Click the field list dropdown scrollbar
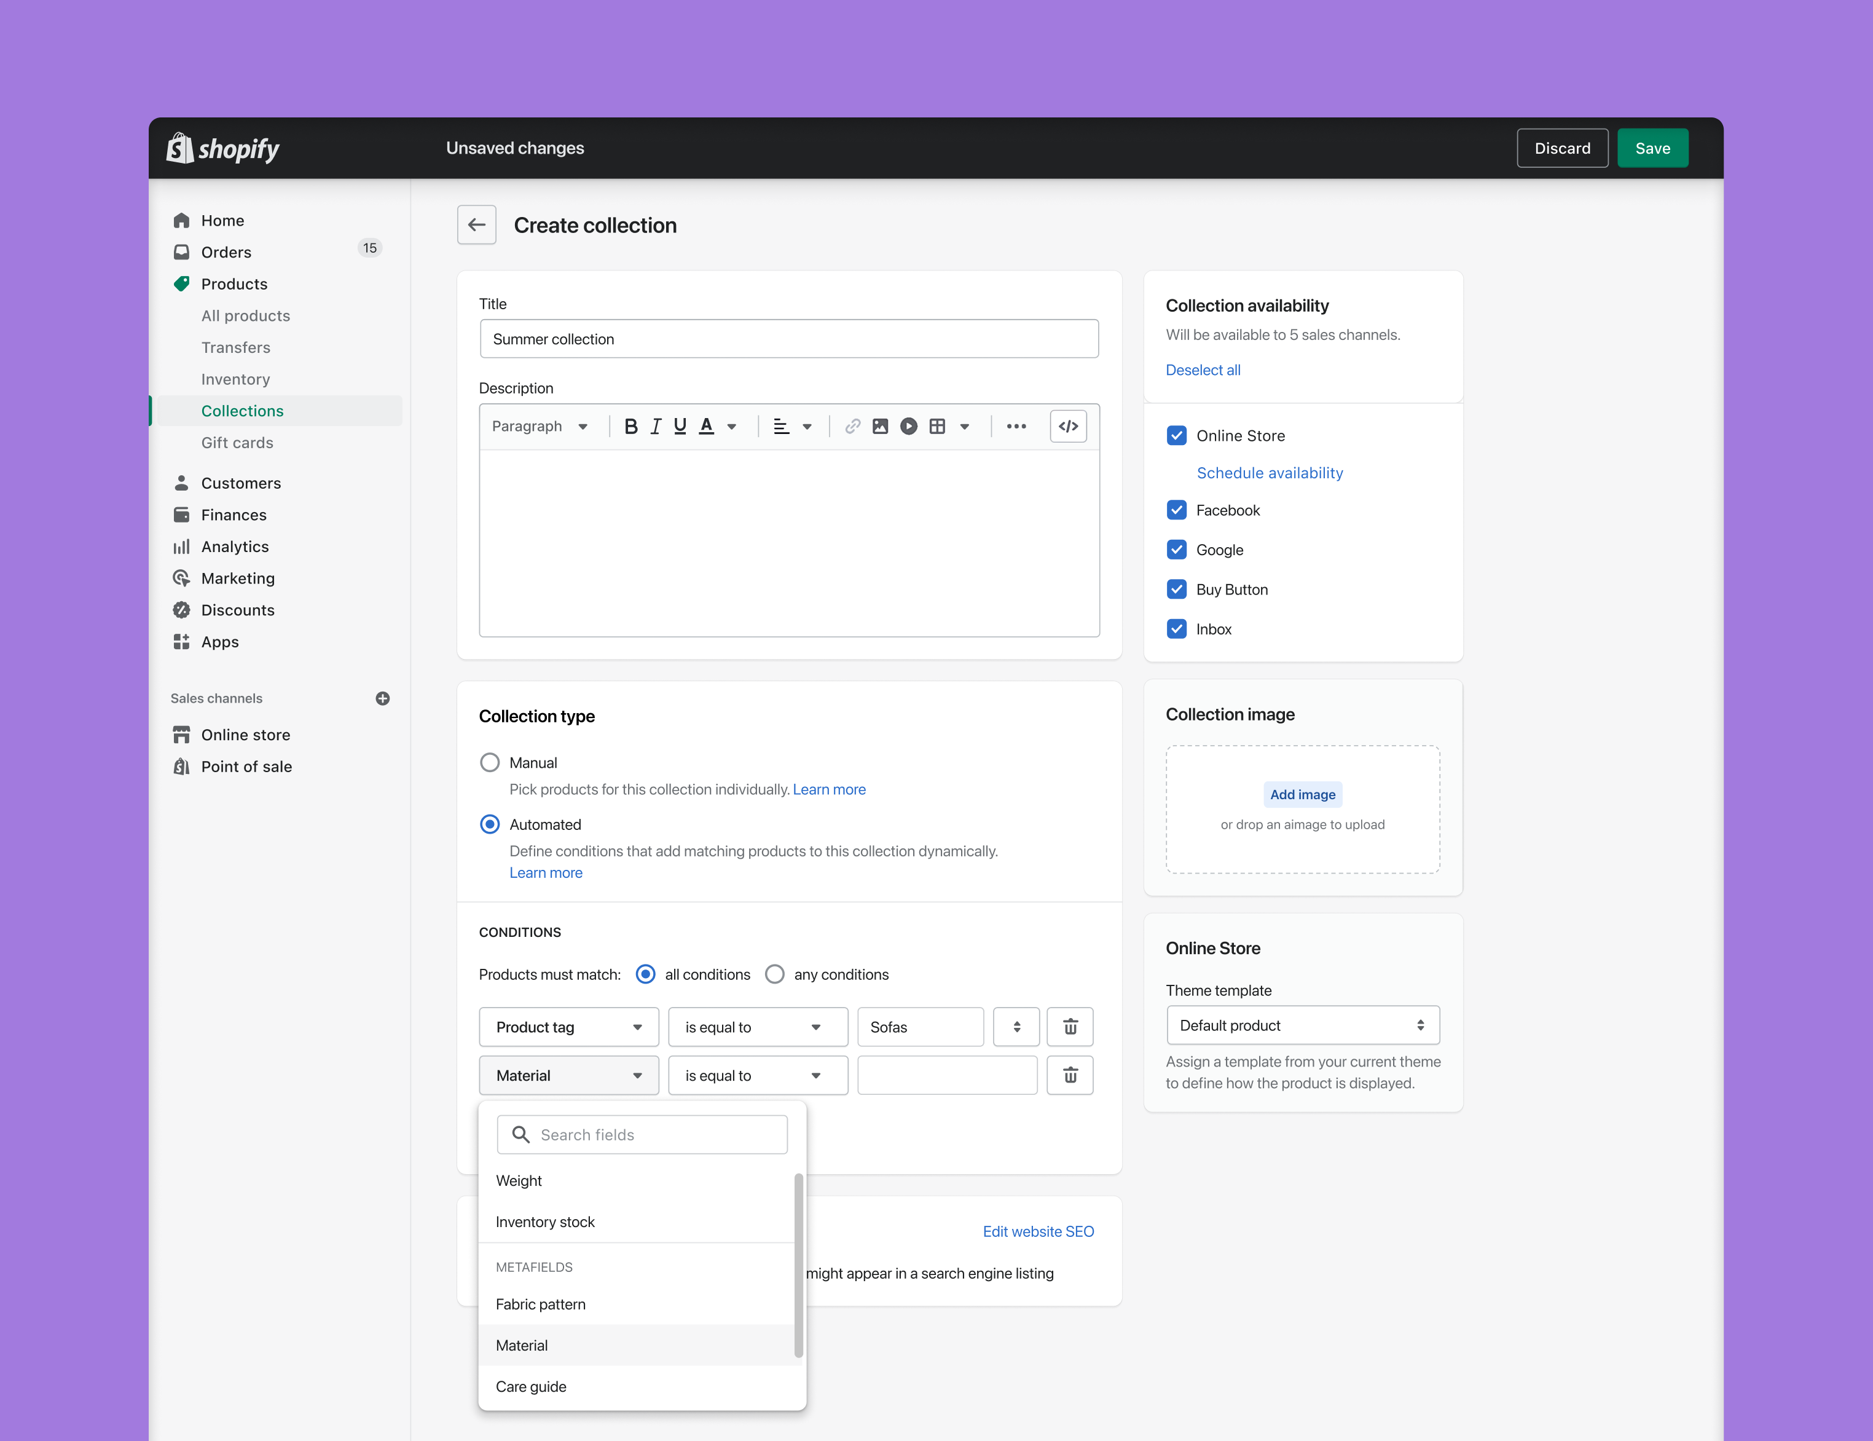 798,1265
